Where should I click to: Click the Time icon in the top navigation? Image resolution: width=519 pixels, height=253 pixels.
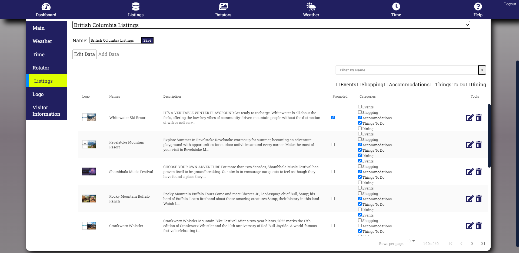(396, 9)
